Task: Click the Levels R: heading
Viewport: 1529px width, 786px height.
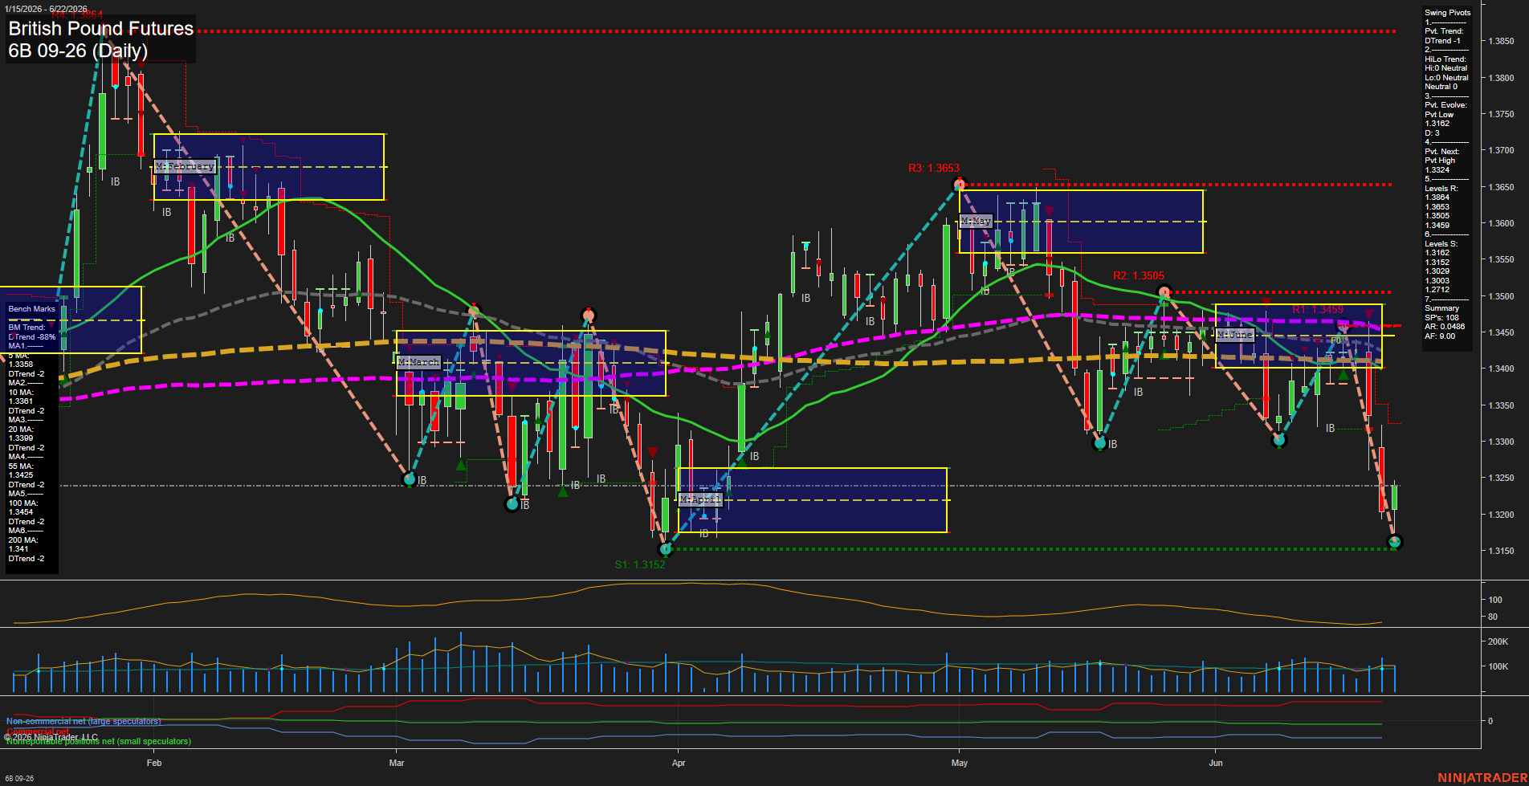Action: [x=1441, y=189]
